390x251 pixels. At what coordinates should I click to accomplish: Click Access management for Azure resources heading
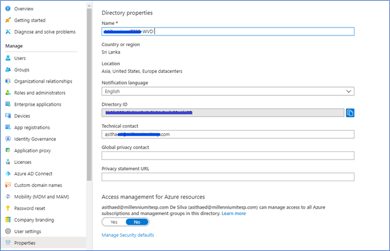(x=153, y=197)
